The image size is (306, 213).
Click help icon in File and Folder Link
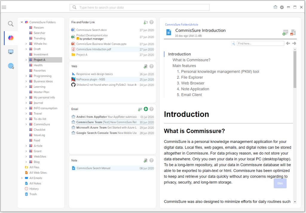point(152,22)
